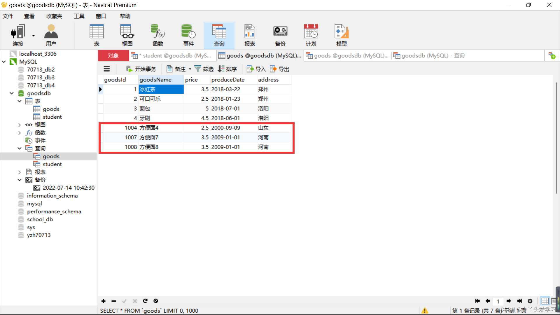Open the 报表 reports toolbar icon
The width and height of the screenshot is (560, 315).
[x=250, y=36]
